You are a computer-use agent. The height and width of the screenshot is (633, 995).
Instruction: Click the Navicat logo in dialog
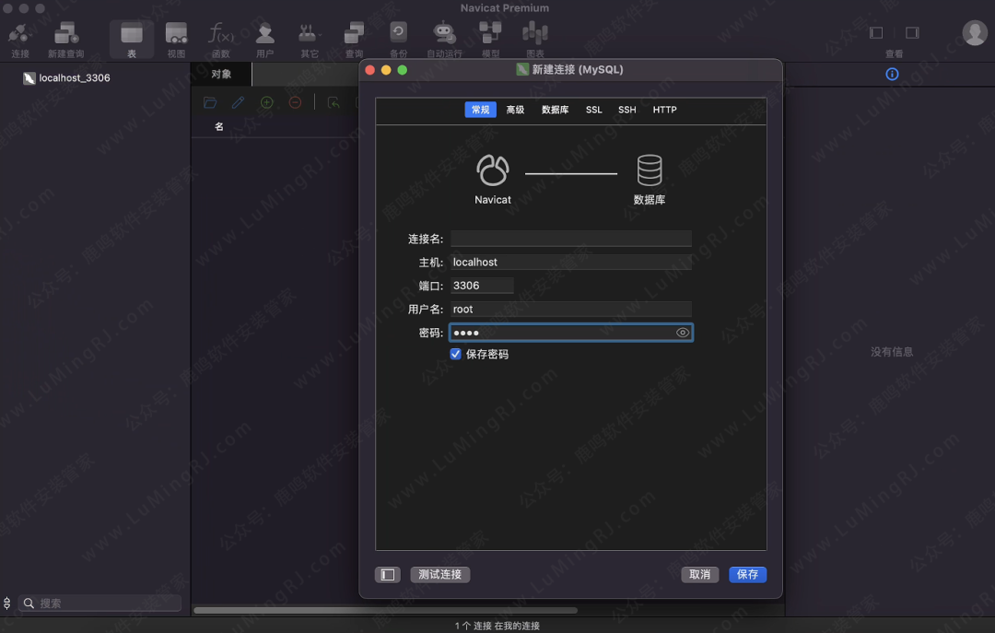pos(492,170)
